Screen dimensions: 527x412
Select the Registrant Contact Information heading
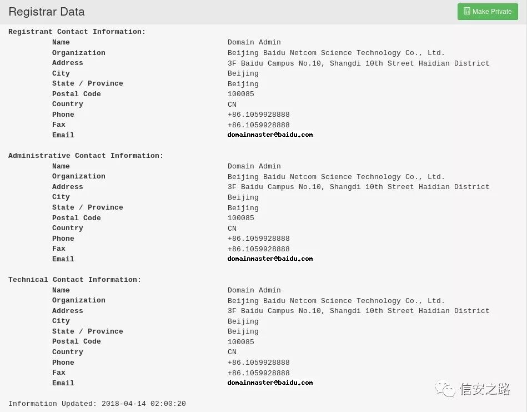point(77,32)
